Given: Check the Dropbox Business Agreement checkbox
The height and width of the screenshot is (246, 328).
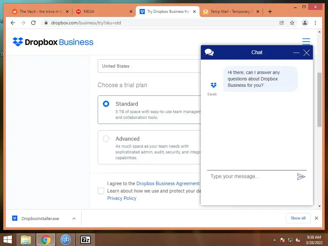Looking at the screenshot, I should [x=101, y=191].
